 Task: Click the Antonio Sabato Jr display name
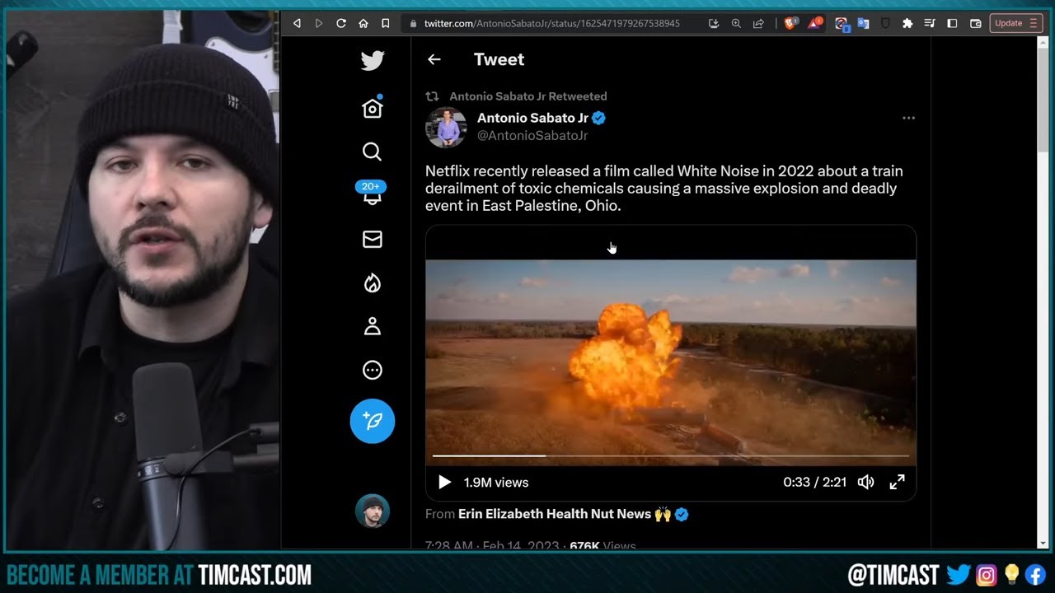click(x=532, y=118)
